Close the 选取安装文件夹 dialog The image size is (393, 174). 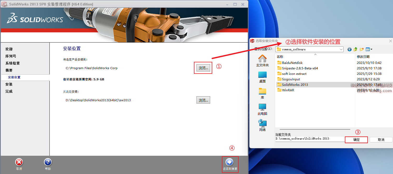[390, 41]
